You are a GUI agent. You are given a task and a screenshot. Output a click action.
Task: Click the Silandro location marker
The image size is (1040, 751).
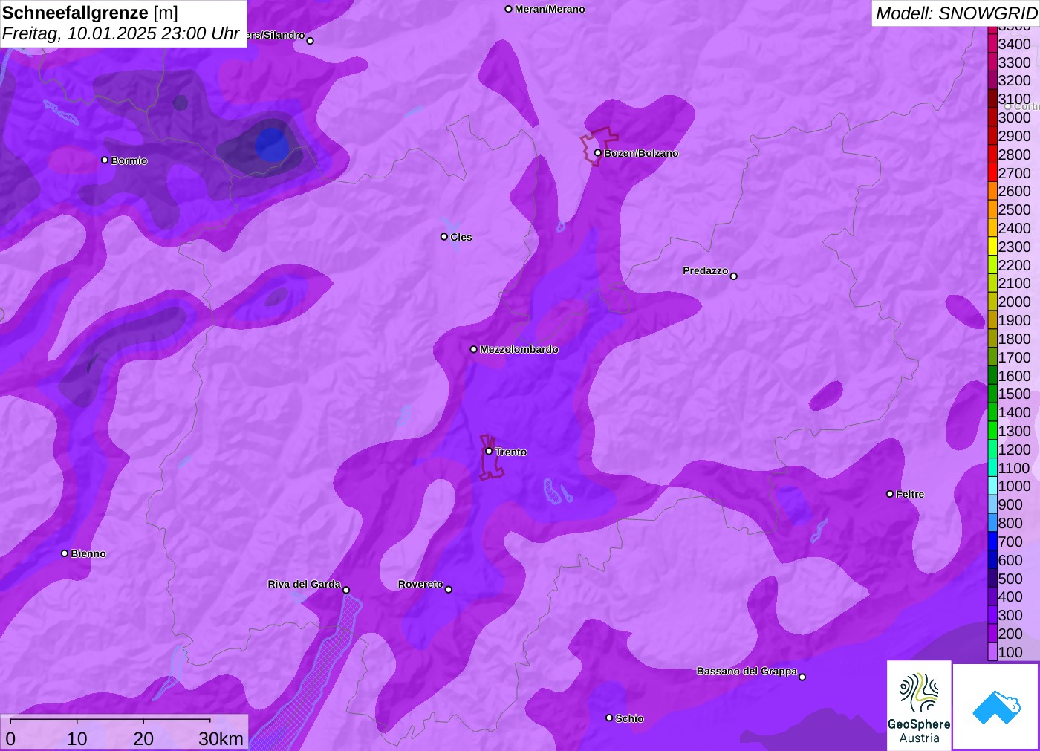pyautogui.click(x=311, y=41)
